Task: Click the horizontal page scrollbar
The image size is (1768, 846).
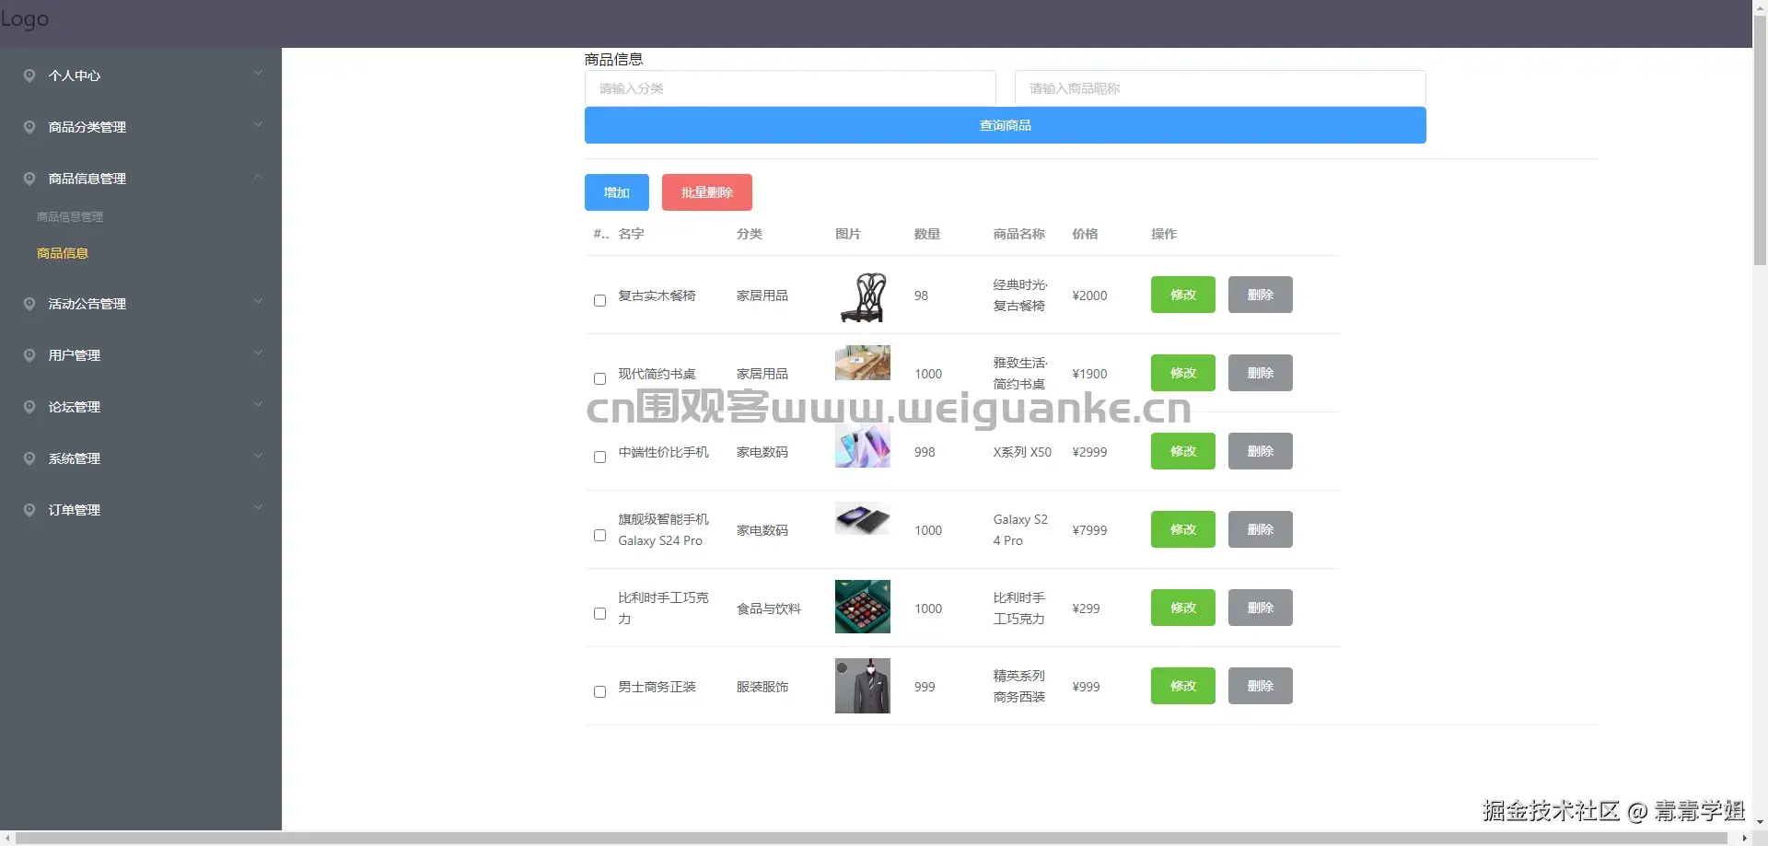Action: point(870,838)
